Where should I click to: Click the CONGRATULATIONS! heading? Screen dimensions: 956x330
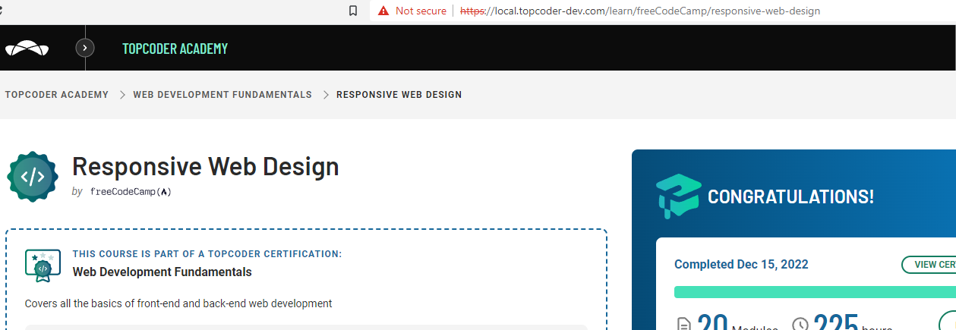790,197
